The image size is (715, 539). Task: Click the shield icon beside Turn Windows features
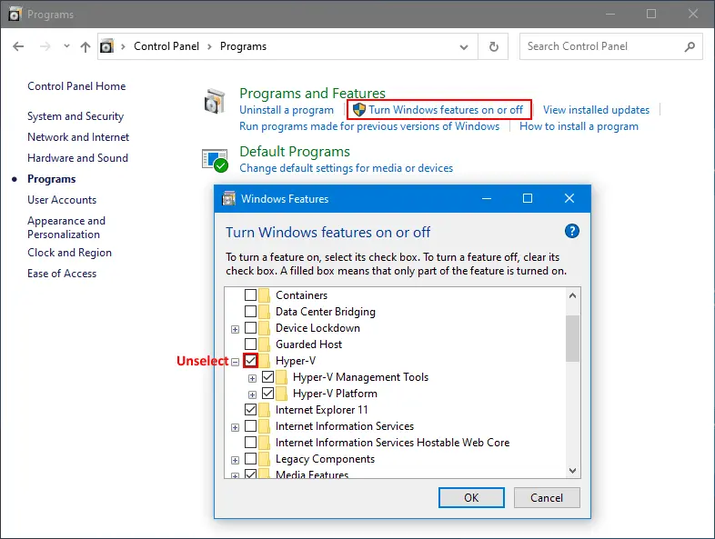359,109
